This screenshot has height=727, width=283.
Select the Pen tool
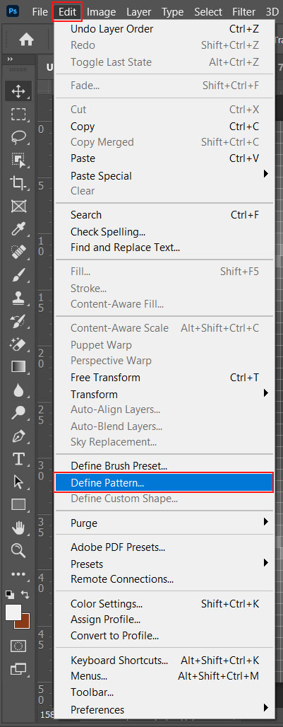(x=18, y=436)
